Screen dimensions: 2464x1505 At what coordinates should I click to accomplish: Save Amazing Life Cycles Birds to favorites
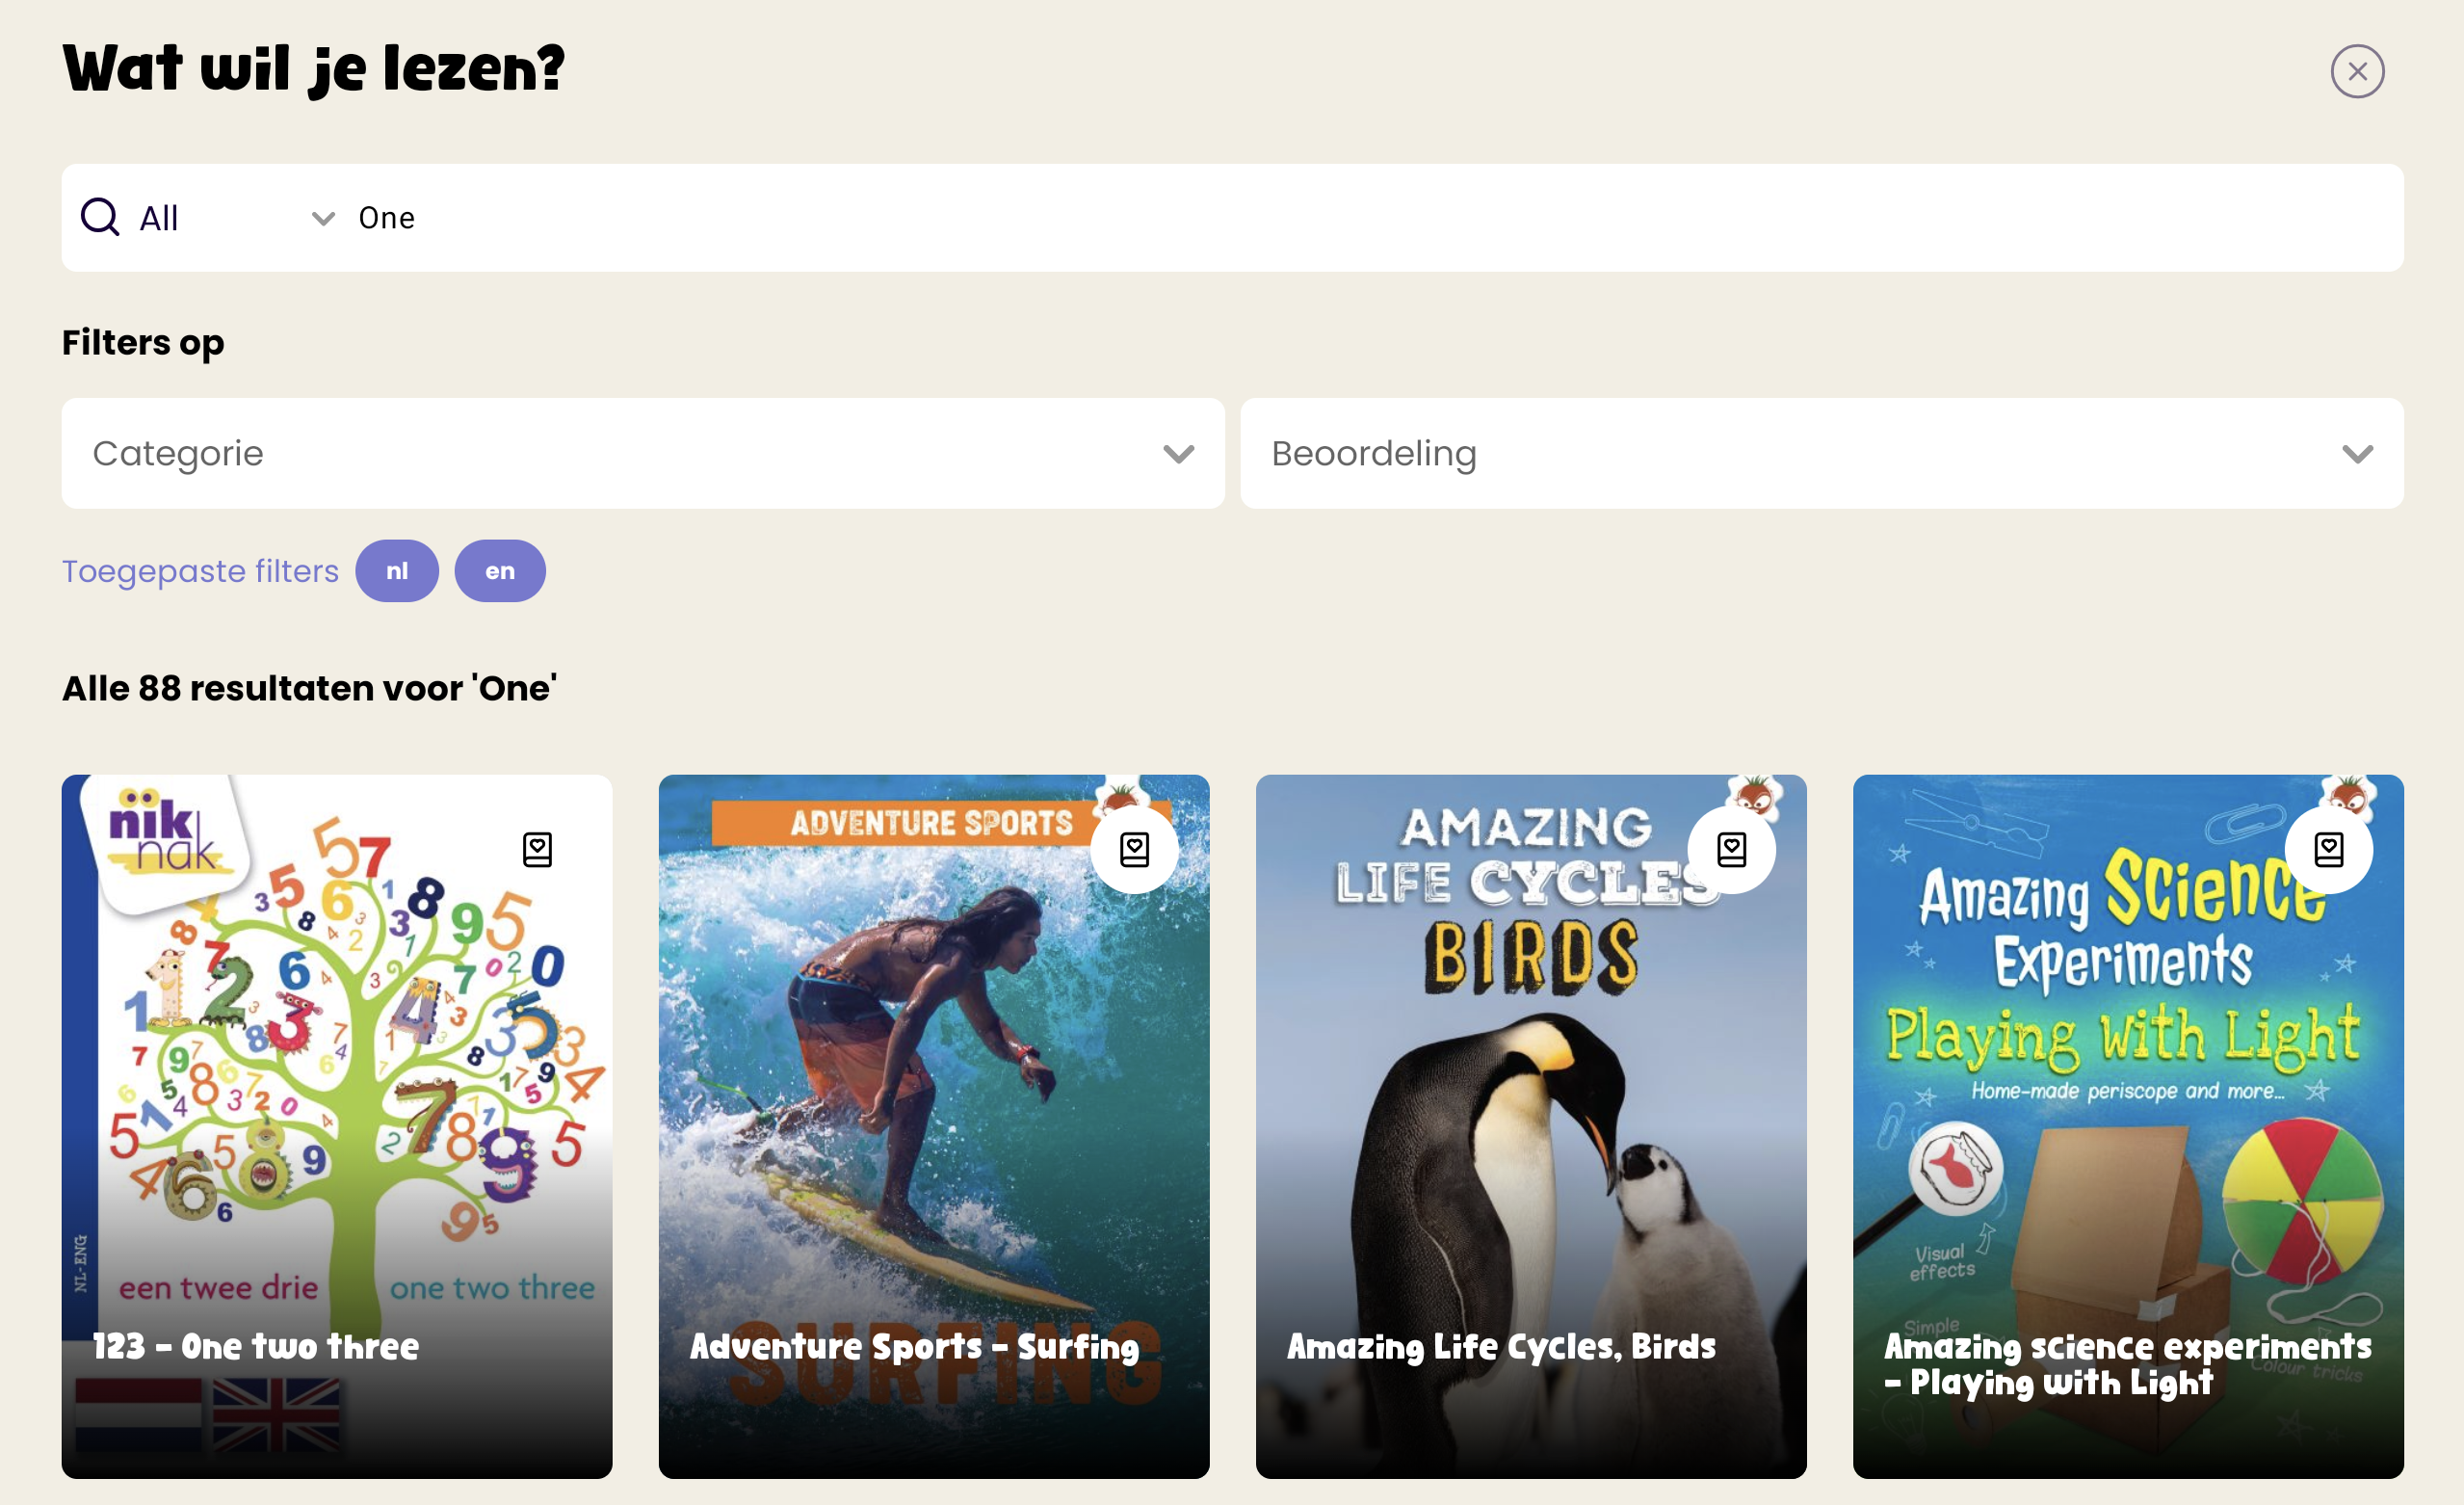pyautogui.click(x=1731, y=849)
